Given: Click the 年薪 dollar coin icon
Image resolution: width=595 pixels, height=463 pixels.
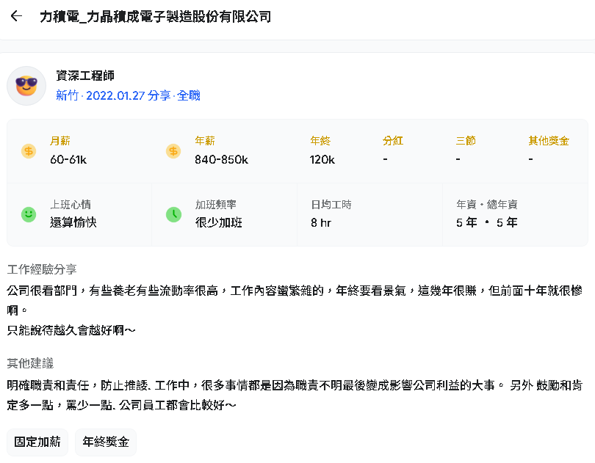Looking at the screenshot, I should pos(173,151).
